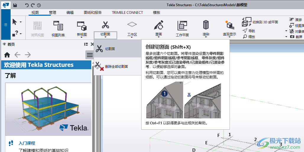Click the 渲染 rendering icon
Screen dimensions: 304x152
point(206,25)
